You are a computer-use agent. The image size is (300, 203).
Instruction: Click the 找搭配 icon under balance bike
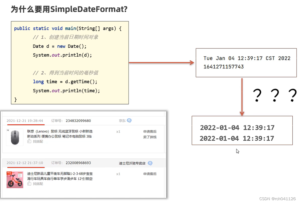point(29,184)
